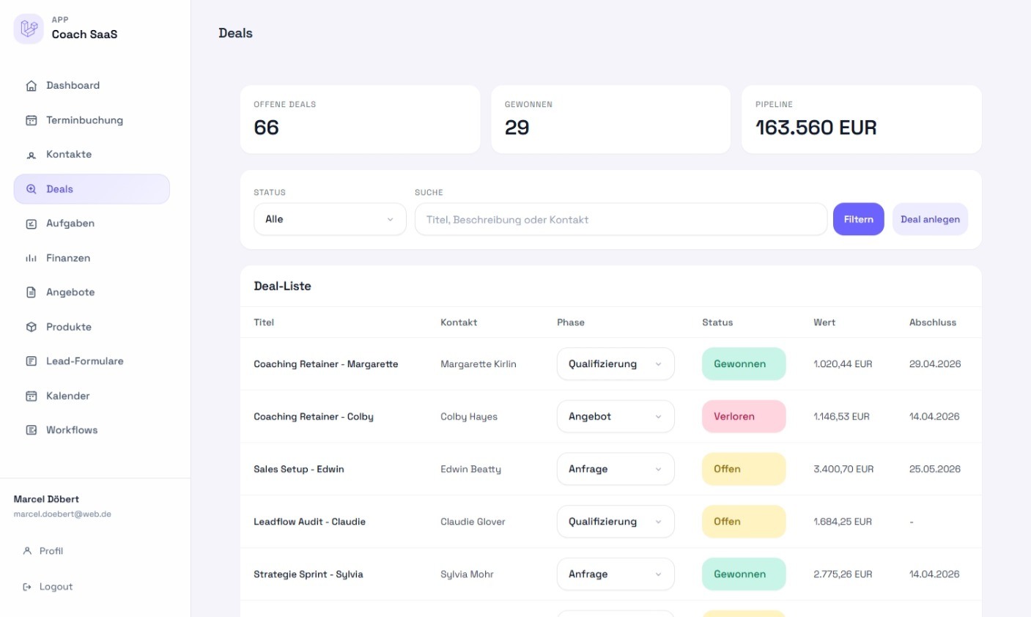
Task: Select Angebote in the sidebar
Action: coord(92,292)
